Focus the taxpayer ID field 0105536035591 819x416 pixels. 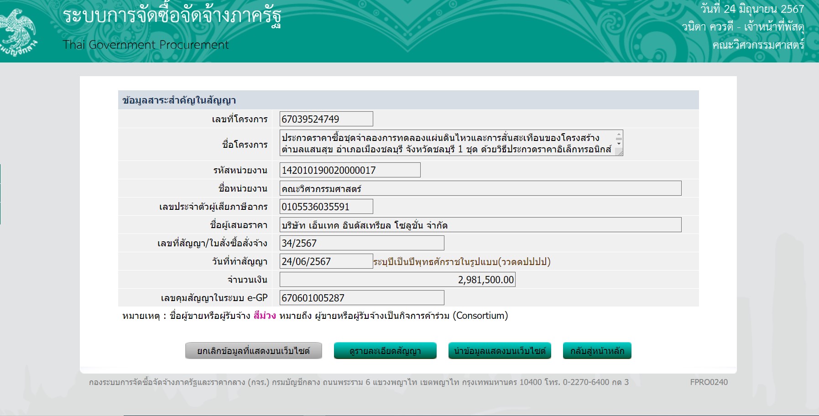(x=326, y=207)
